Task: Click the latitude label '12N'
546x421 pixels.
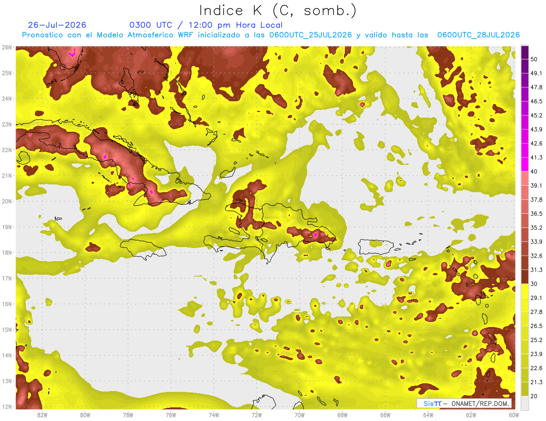Action: (x=7, y=406)
